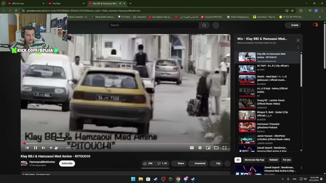Open the YouTube account avatar menu

click(x=315, y=25)
